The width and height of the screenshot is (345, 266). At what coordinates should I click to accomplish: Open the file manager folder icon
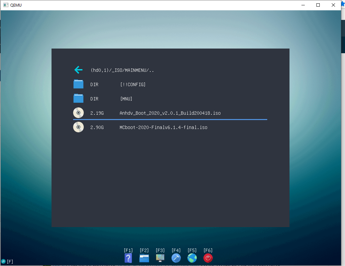click(x=144, y=258)
